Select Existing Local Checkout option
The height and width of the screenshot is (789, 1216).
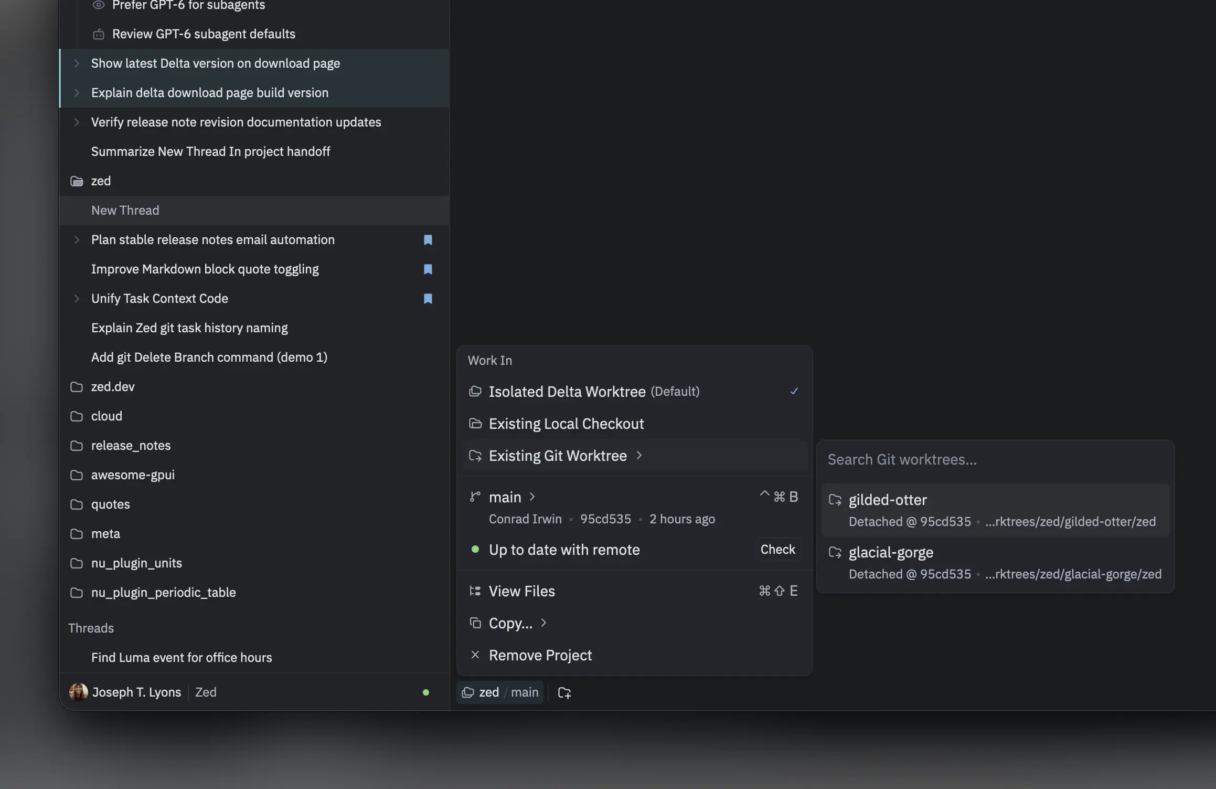point(634,424)
